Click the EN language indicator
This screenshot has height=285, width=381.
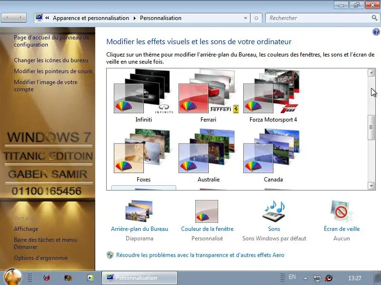(292, 277)
